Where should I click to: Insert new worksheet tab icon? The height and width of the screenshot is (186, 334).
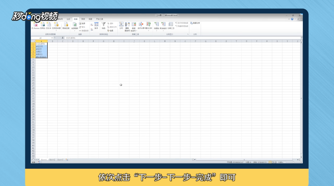click(67, 160)
